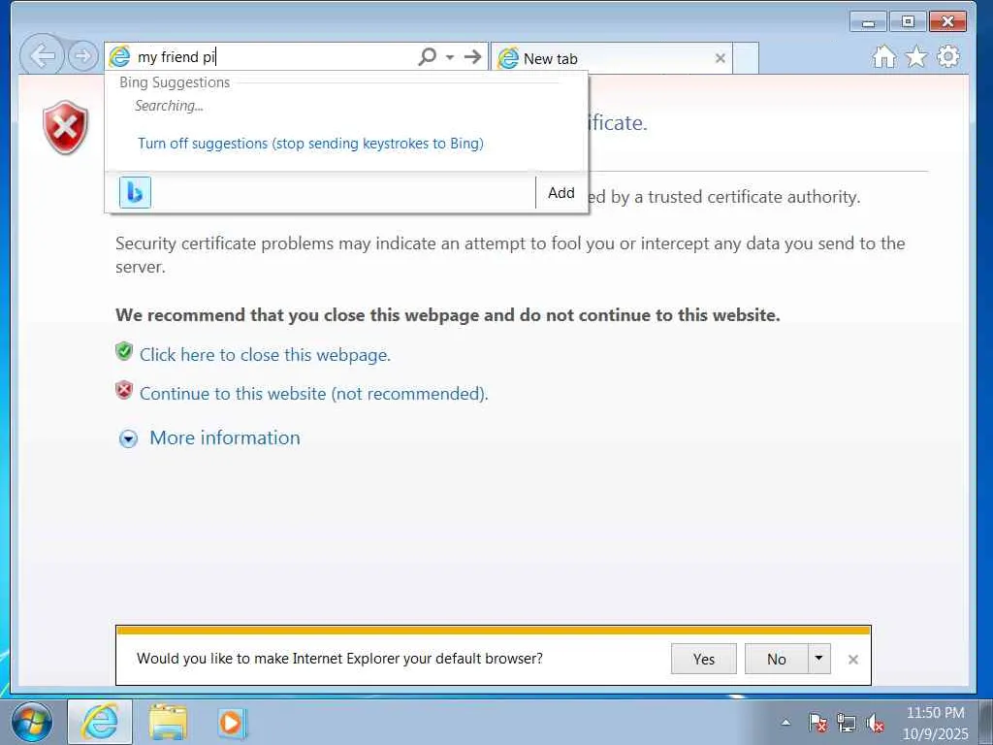The image size is (993, 745).
Task: Click the red shield icon beside continue link
Action: coord(124,390)
